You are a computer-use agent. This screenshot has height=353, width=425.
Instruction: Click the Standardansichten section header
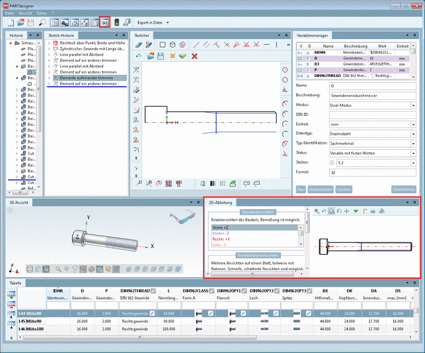tap(258, 212)
